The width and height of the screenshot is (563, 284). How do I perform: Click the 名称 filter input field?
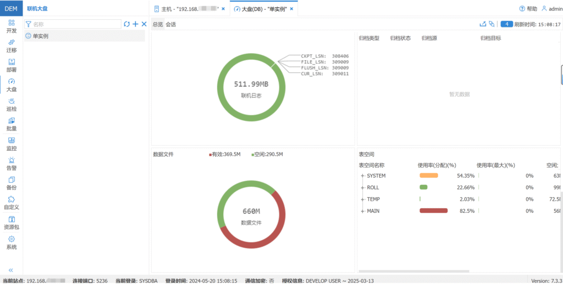[76, 24]
